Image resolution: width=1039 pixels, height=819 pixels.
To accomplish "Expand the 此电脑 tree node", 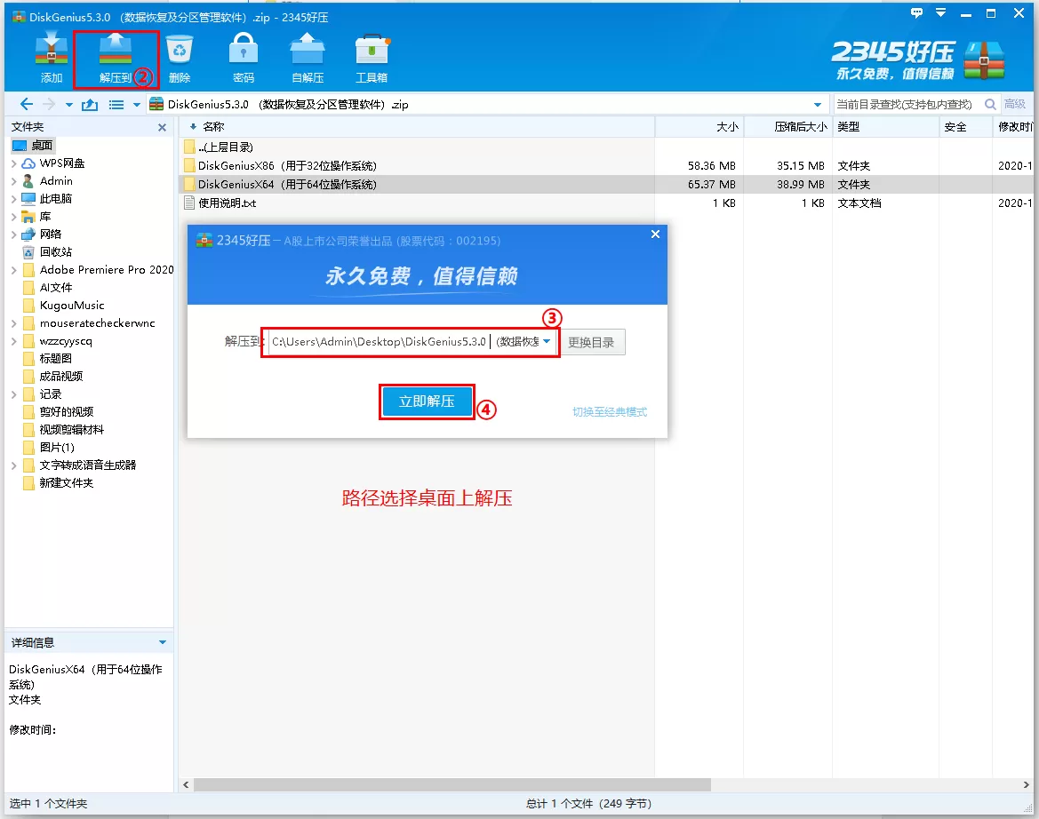I will 13,199.
